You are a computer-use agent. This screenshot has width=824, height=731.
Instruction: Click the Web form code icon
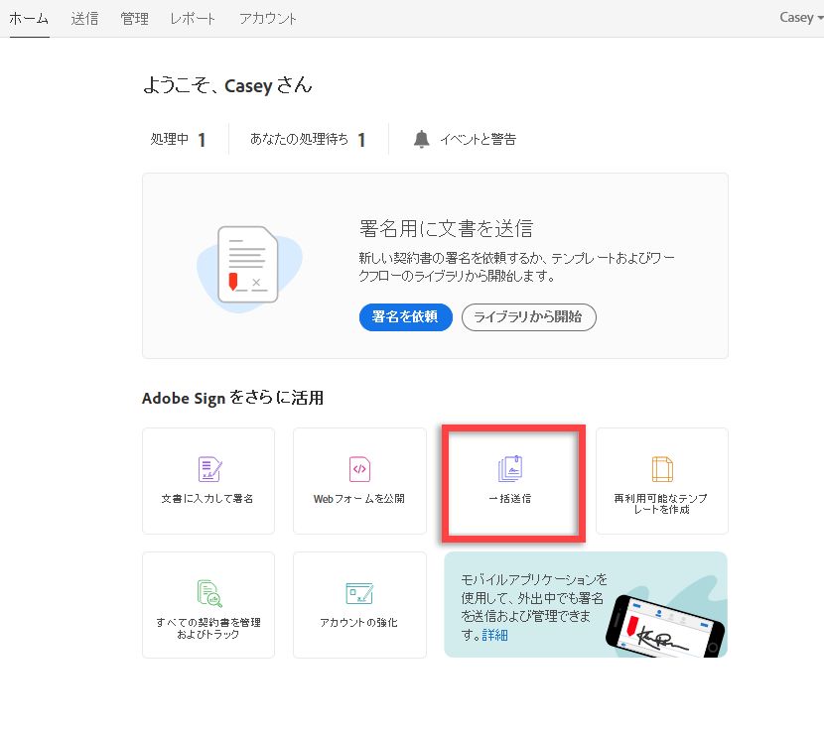[359, 469]
